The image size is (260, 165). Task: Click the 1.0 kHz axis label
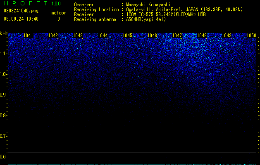point(3,74)
